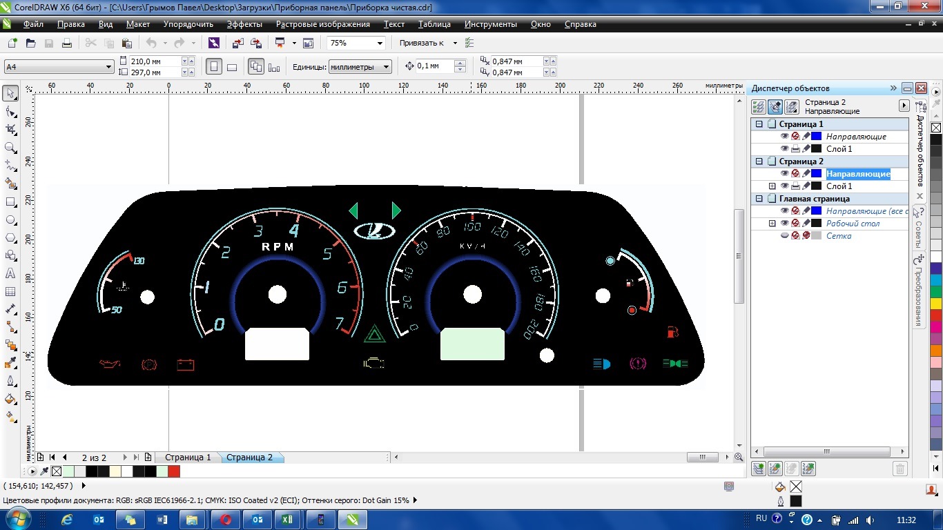The height and width of the screenshot is (530, 943).
Task: Open the Единицы миллиметры dropdown
Action: point(386,67)
